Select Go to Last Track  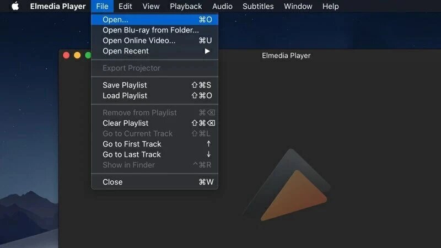point(154,154)
